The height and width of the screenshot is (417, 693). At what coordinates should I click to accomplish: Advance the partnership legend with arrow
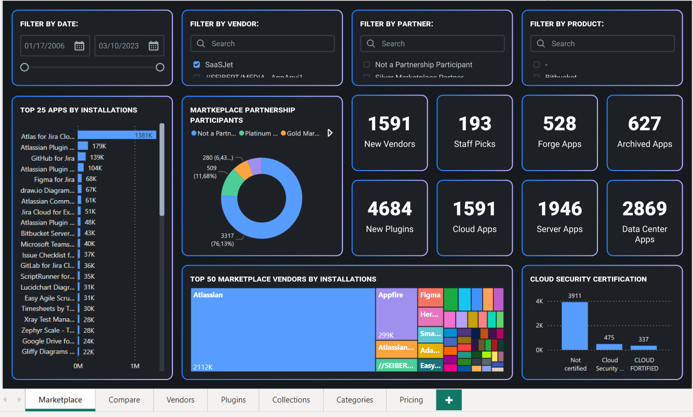click(329, 133)
